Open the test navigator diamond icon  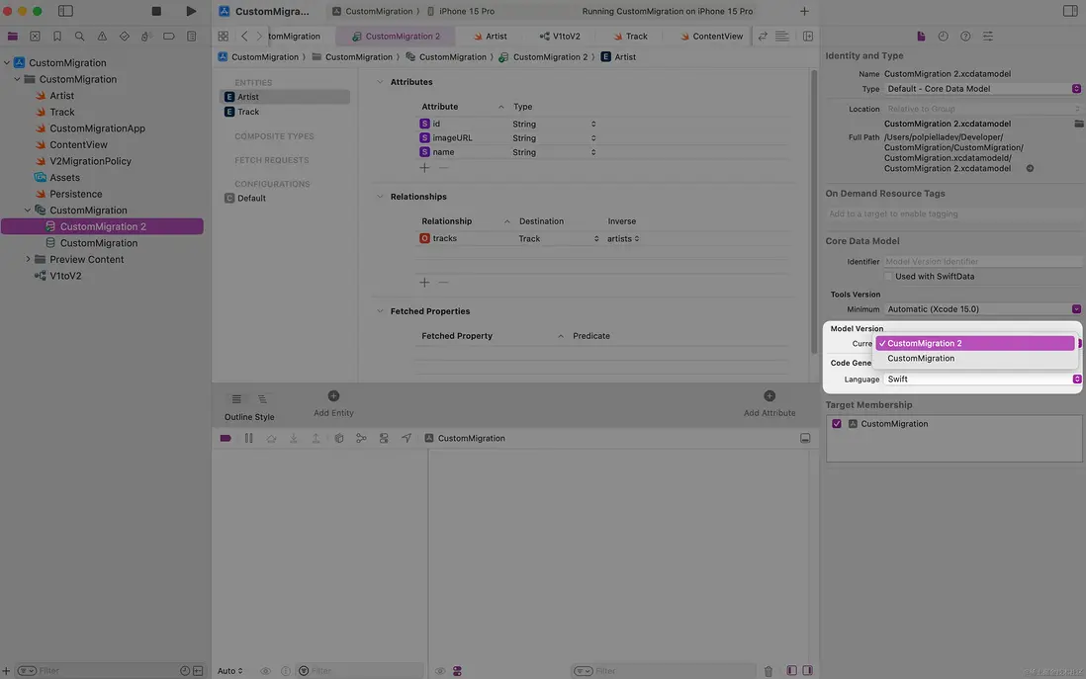tap(124, 36)
